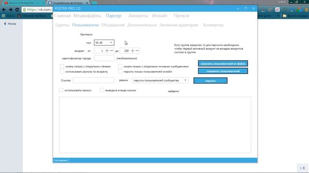
Task: Increase the maximum age with the plus icon
Action: (x=133, y=51)
